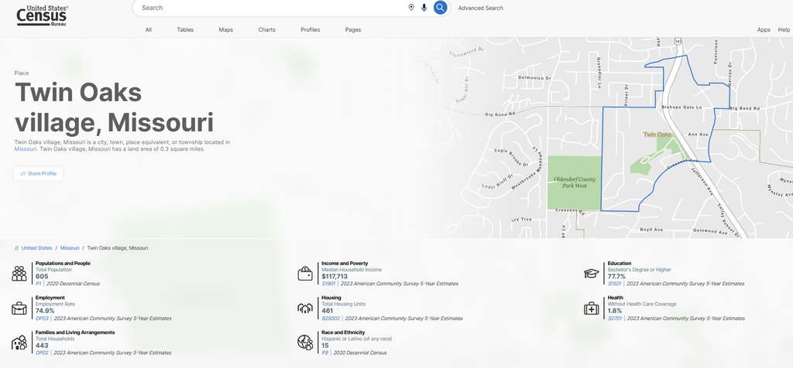Click the microphone voice search icon

click(424, 8)
